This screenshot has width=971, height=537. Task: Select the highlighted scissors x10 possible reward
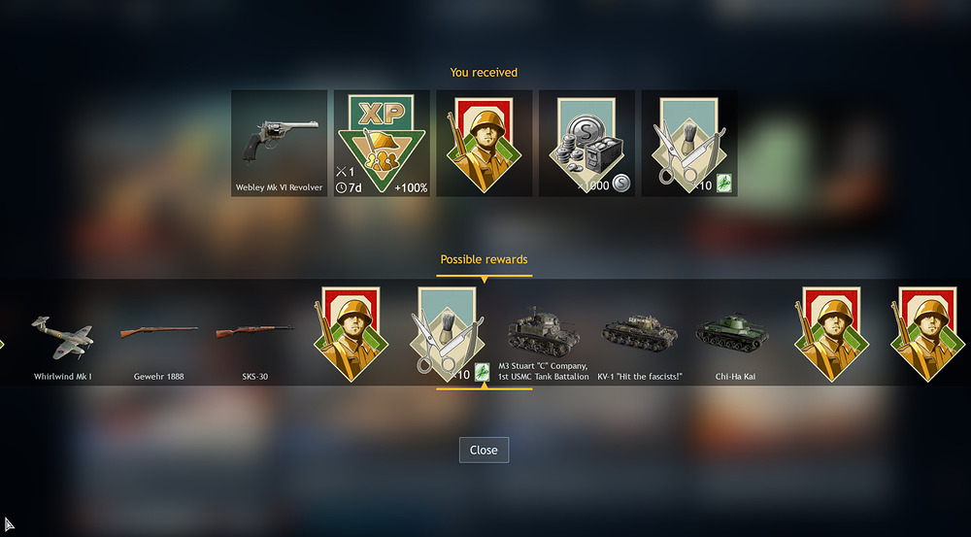pos(447,333)
